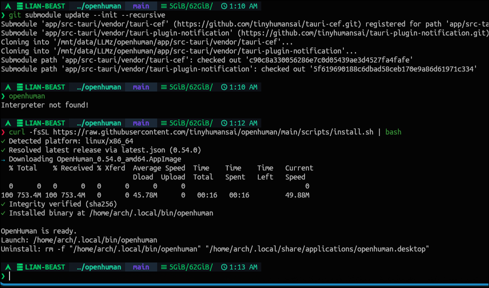
Task: Click the memory bars icon in 1:12 AM prompt
Action: (x=164, y=123)
